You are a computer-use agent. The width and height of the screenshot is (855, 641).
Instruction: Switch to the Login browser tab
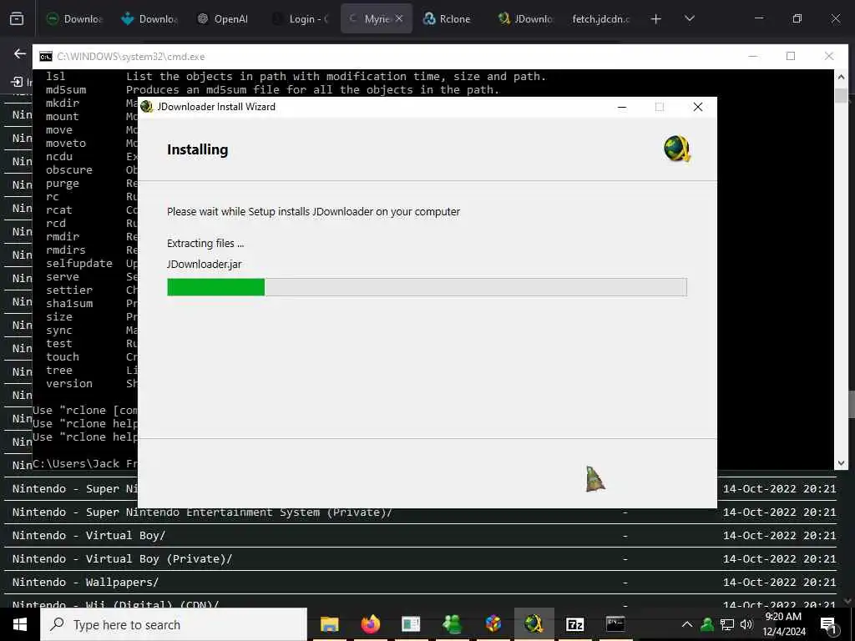pos(300,18)
